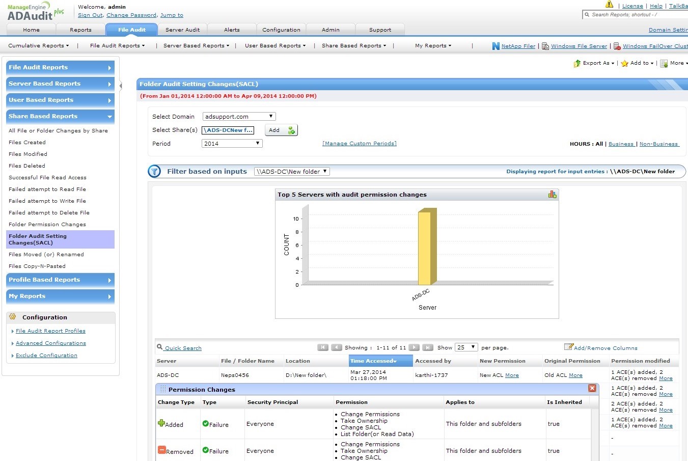This screenshot has height=461, width=688.
Task: Click the warning alert icon at top
Action: coord(609,5)
